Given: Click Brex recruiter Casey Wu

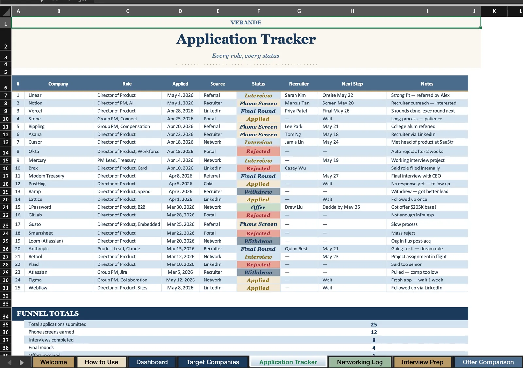Looking at the screenshot, I should [x=299, y=168].
